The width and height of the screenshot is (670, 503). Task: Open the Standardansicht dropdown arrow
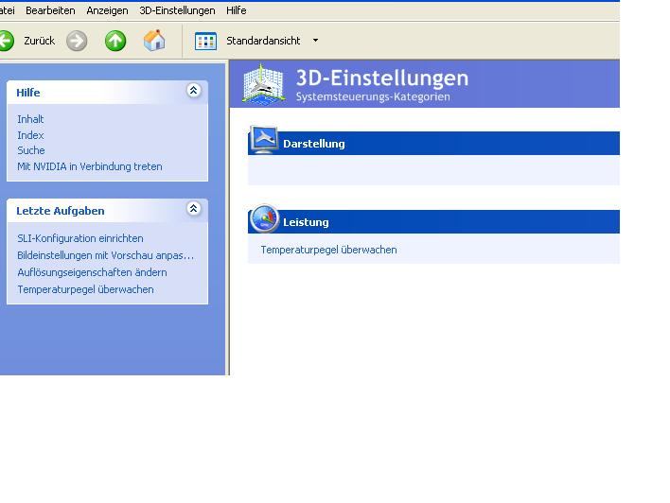pyautogui.click(x=315, y=41)
